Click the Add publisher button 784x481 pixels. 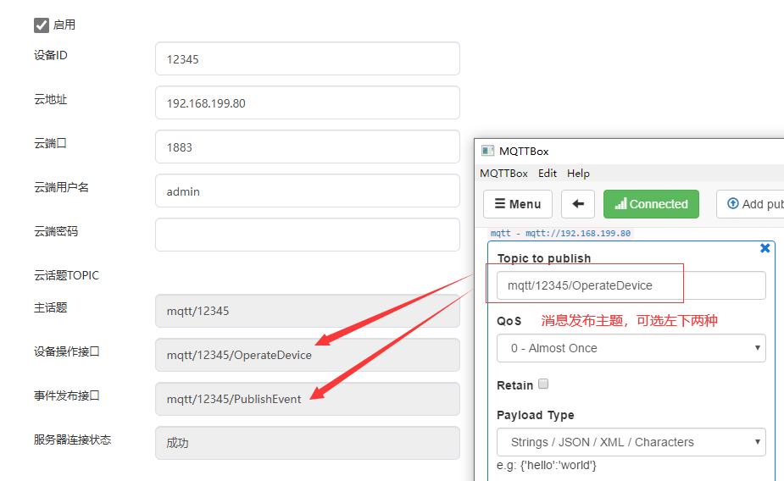click(x=753, y=204)
